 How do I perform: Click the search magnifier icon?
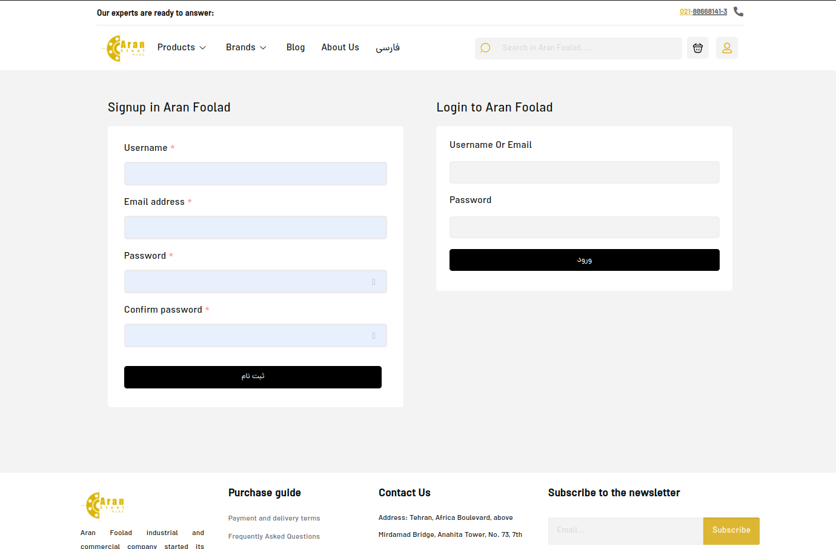click(485, 48)
